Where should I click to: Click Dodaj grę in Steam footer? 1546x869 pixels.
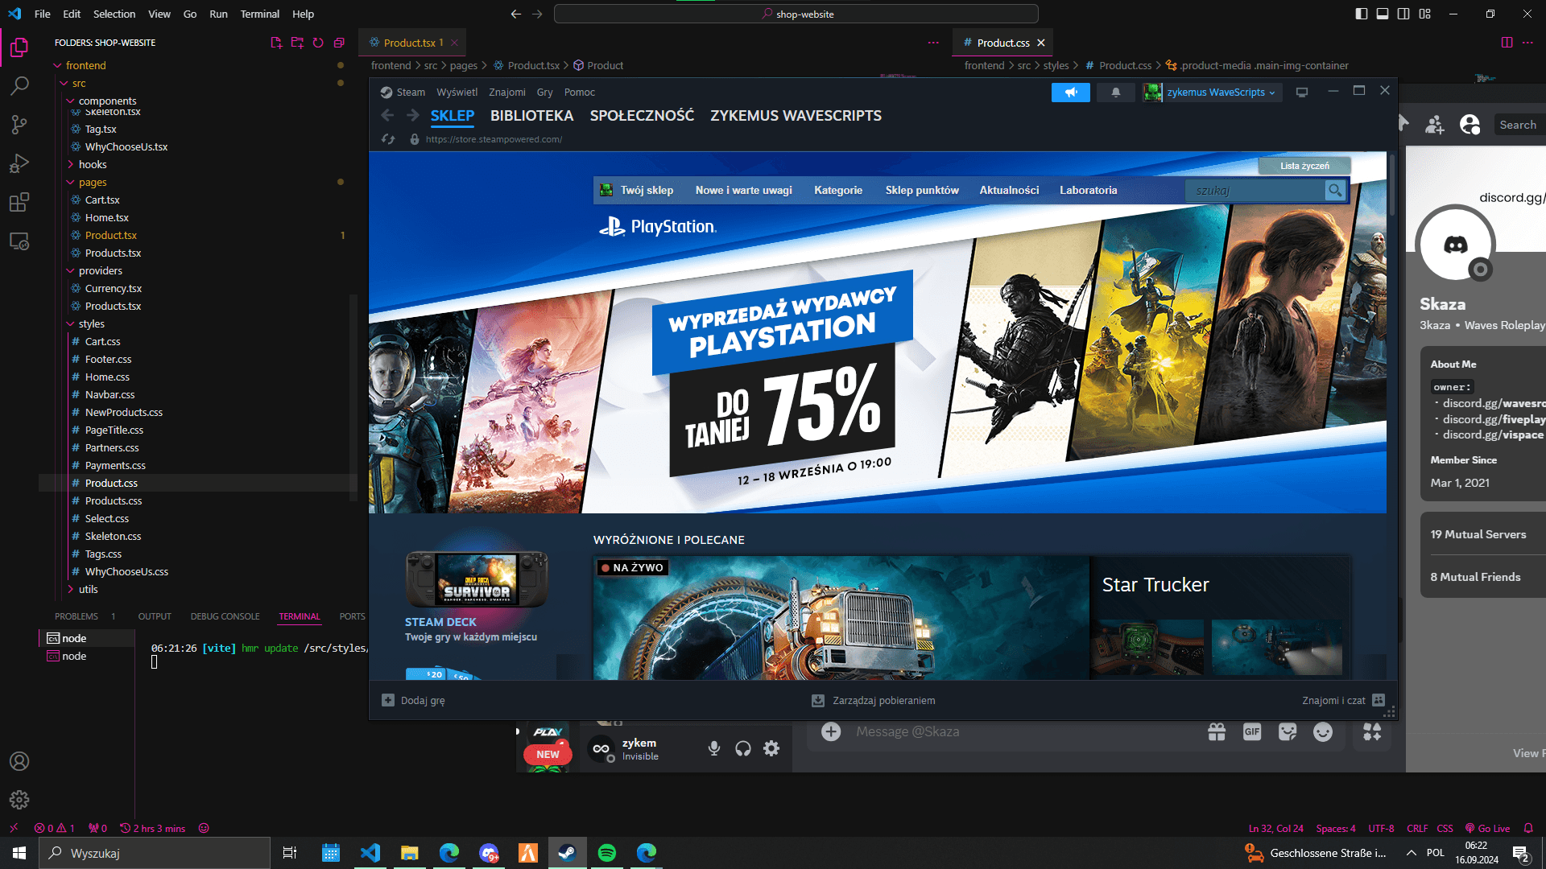(414, 701)
